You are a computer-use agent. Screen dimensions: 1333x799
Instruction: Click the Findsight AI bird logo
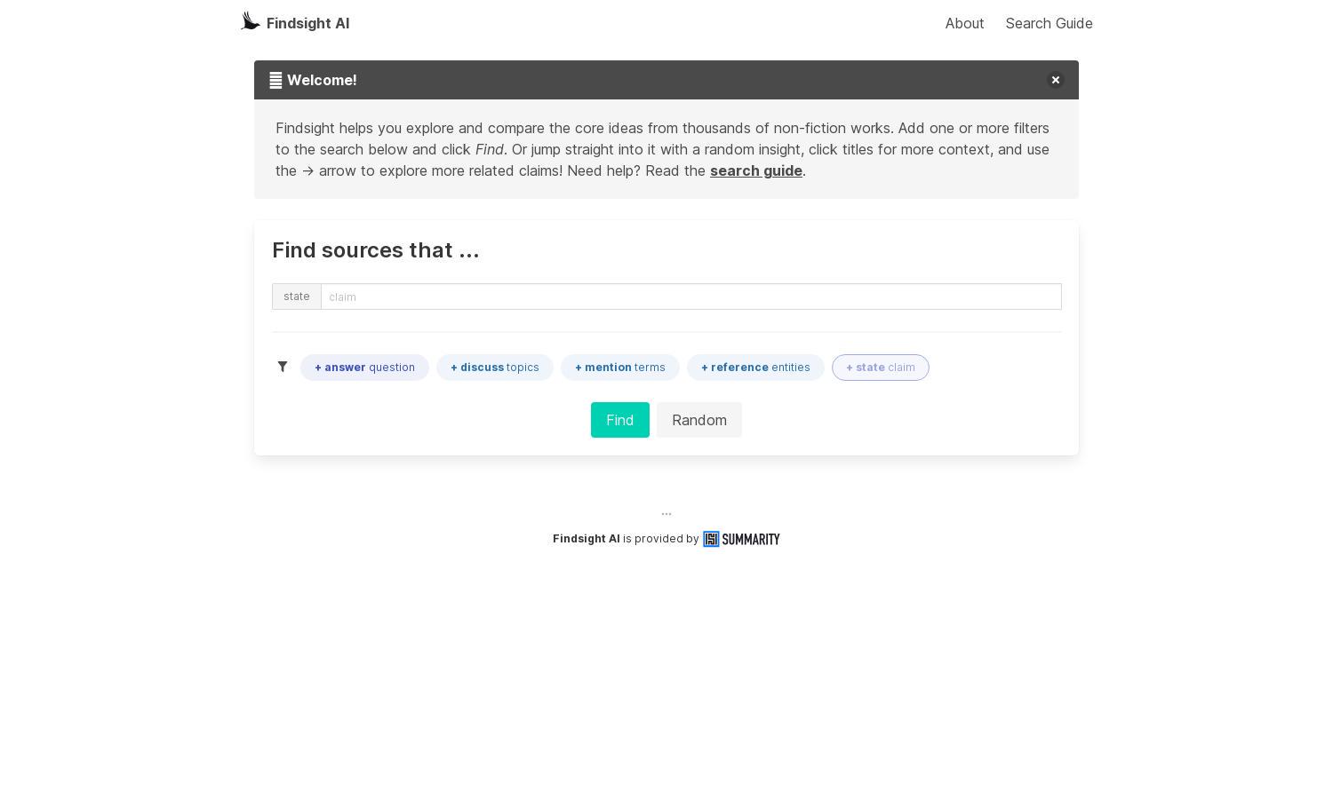click(x=251, y=21)
